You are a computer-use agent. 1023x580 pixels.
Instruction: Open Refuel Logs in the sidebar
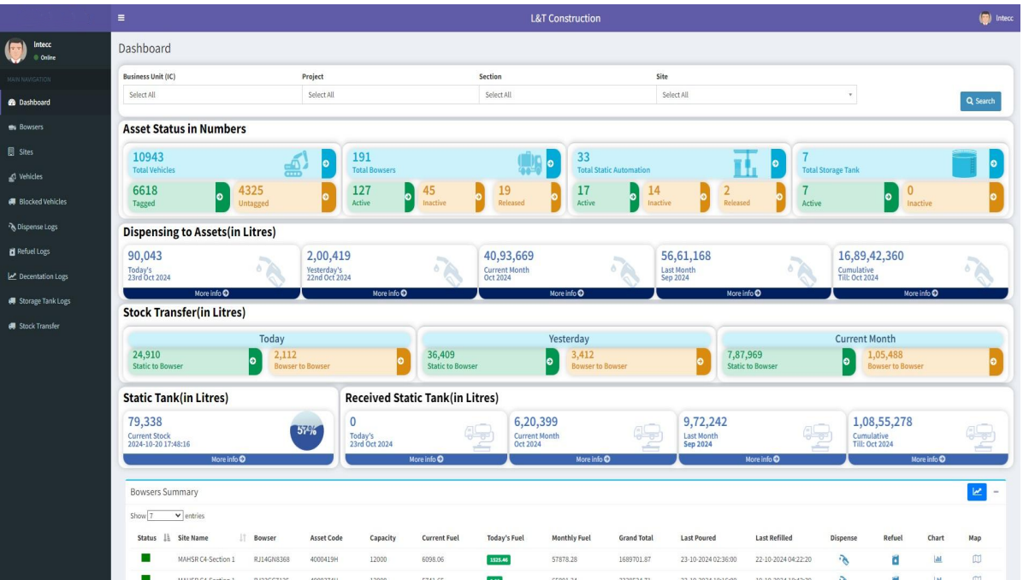(56, 252)
